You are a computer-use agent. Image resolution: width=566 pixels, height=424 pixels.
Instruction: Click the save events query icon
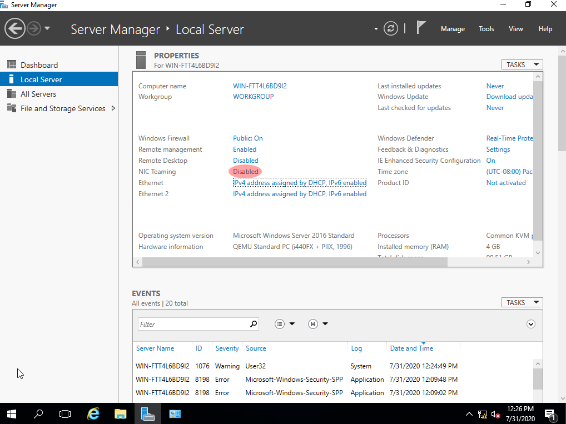tap(313, 323)
